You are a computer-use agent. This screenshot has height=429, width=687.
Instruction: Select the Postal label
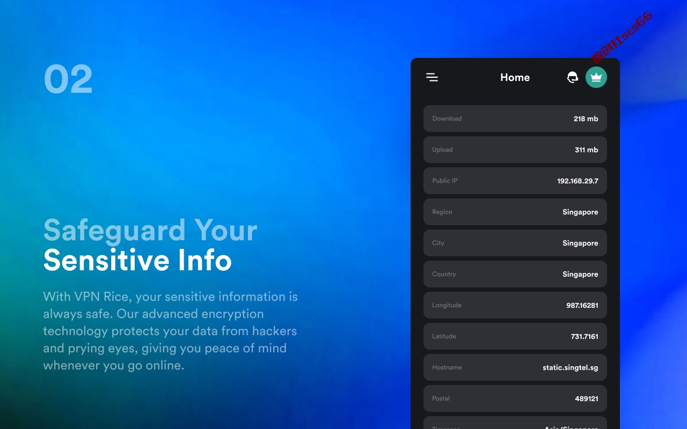[x=441, y=398]
